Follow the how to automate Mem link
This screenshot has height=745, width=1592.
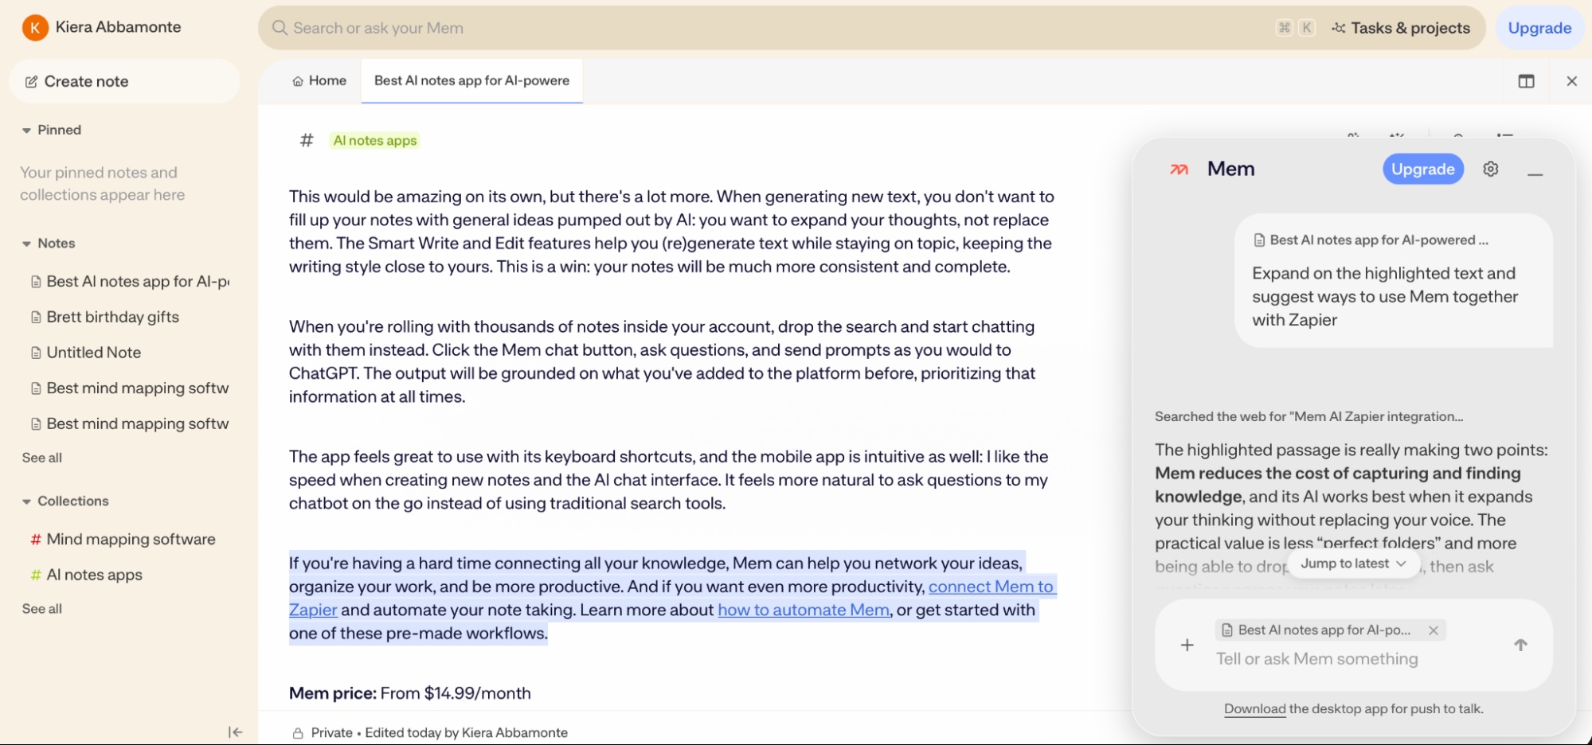point(804,610)
